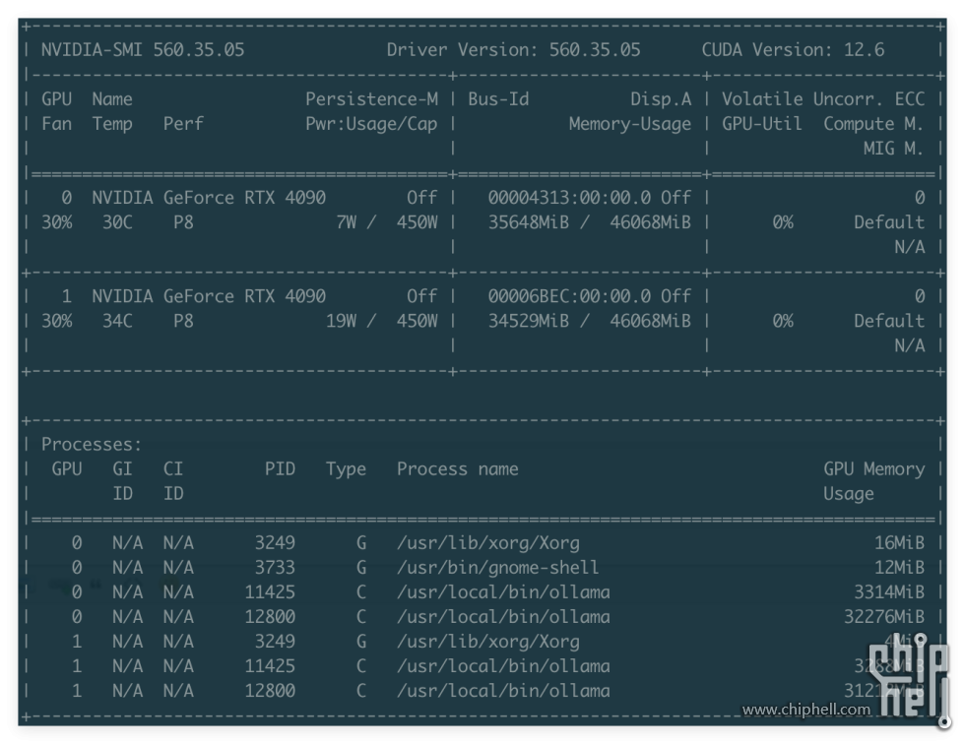Open the www.chiphell.com link
The image size is (965, 744).
(x=805, y=710)
